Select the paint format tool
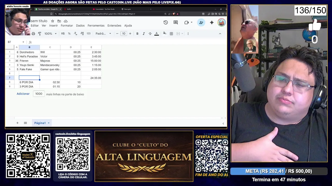This screenshot has height=186, width=332. [x=39, y=34]
